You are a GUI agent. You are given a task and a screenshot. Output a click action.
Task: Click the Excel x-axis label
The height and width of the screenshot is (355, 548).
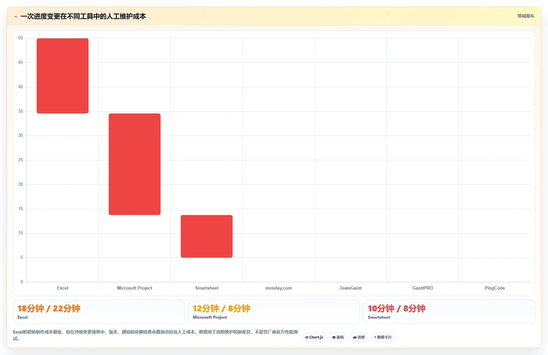pos(62,288)
